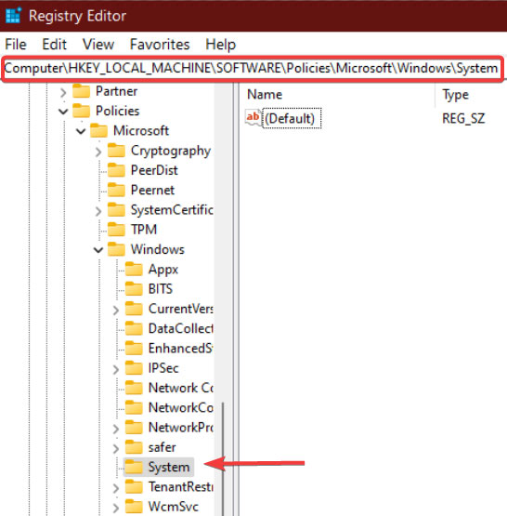Select the Appx key label
The image size is (507, 516).
tap(163, 270)
